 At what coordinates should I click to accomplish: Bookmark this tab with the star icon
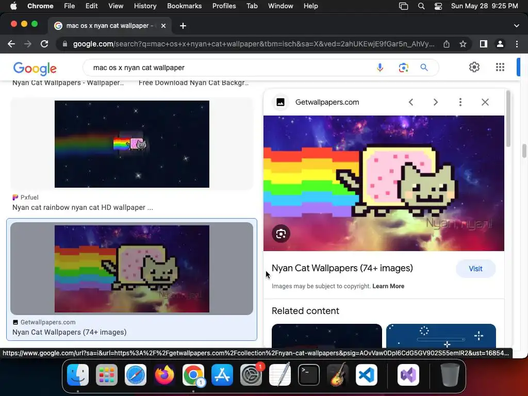463,44
